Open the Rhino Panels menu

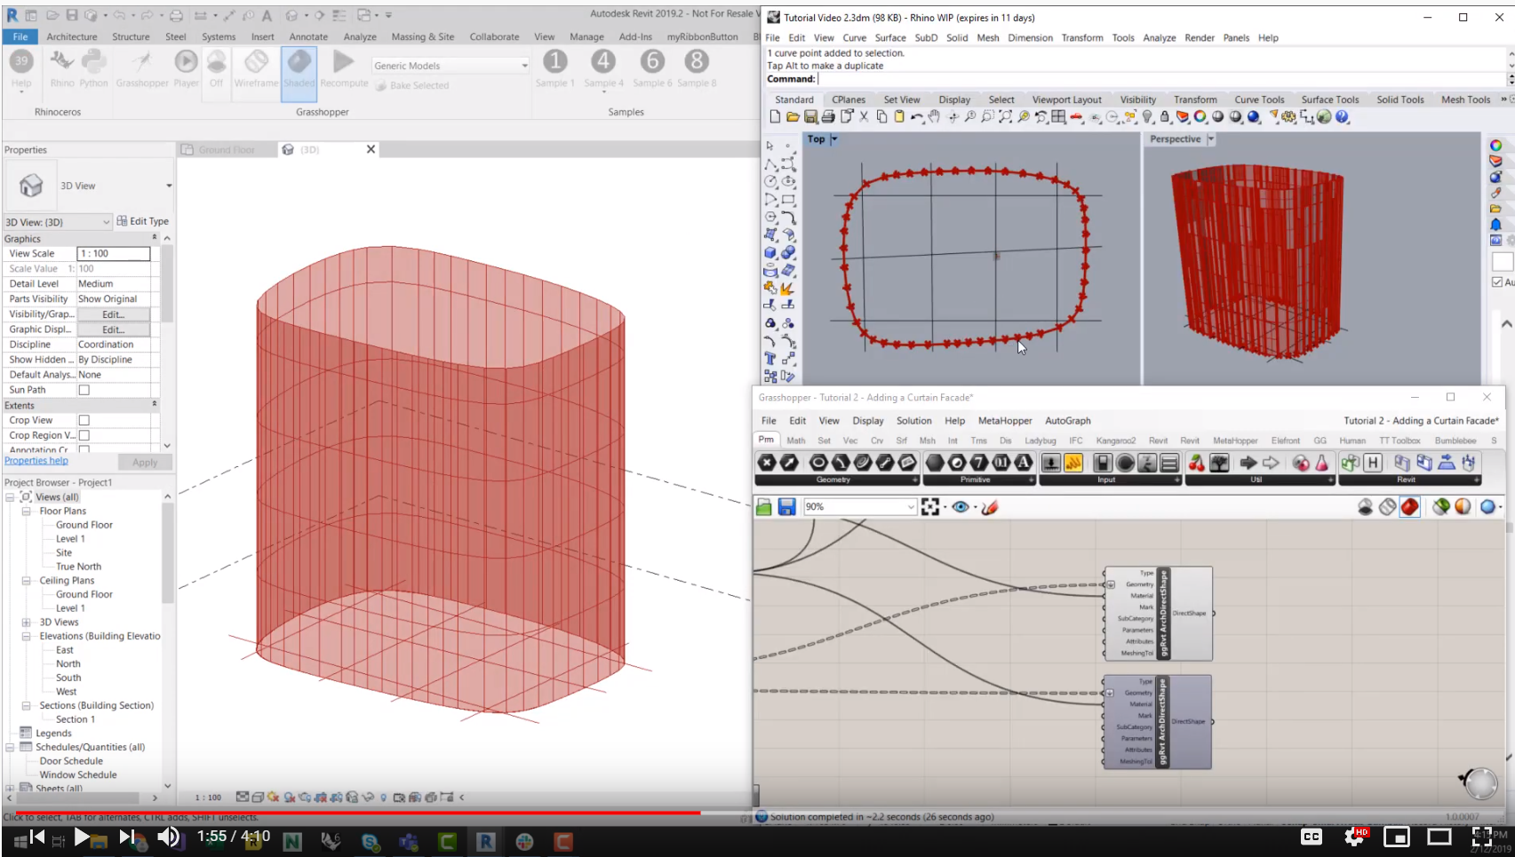(x=1236, y=37)
